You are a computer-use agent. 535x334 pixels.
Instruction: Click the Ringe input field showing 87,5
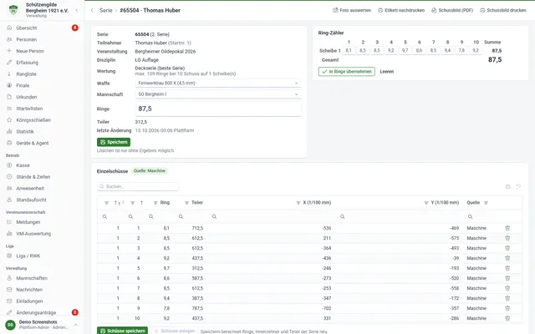tap(218, 109)
